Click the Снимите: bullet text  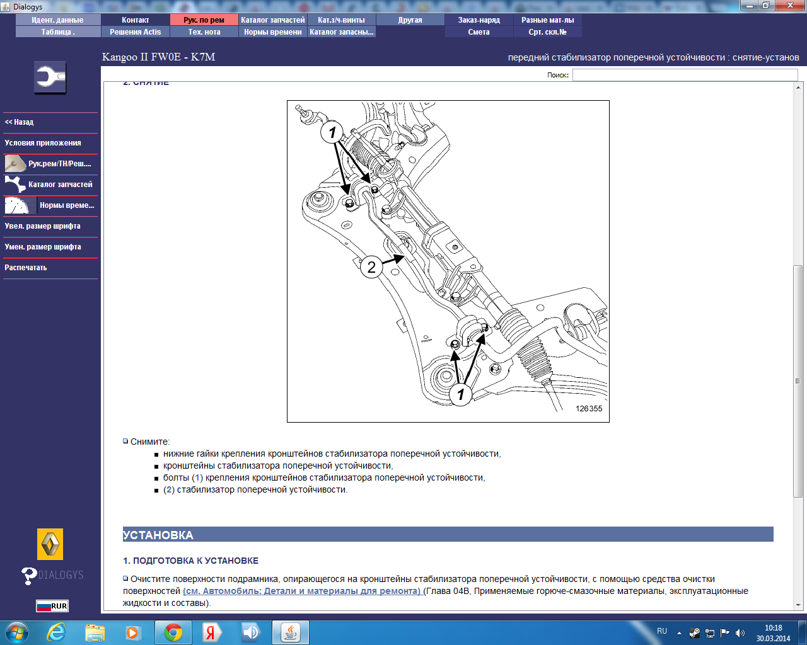pos(150,442)
